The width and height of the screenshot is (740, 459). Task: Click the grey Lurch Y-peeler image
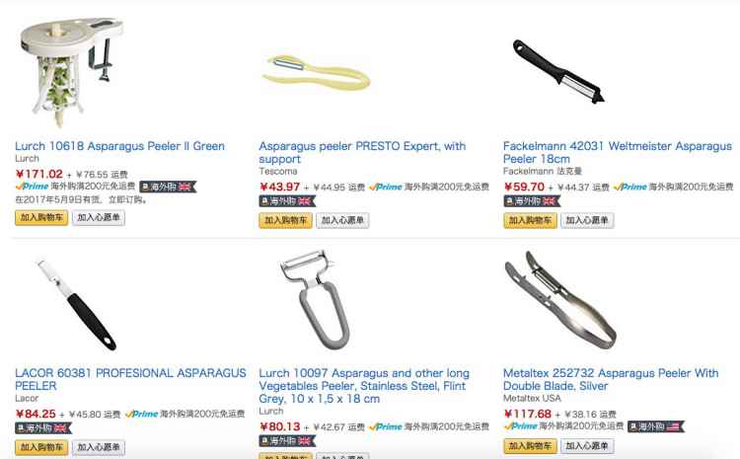315,300
